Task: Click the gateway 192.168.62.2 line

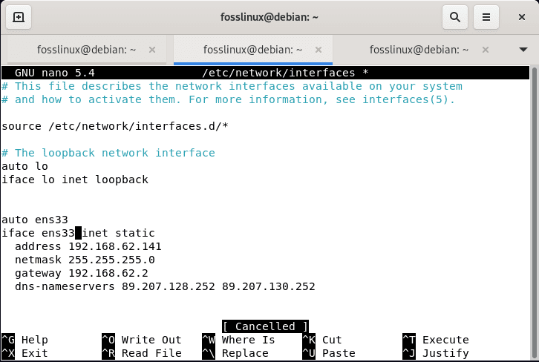Action: (x=81, y=273)
